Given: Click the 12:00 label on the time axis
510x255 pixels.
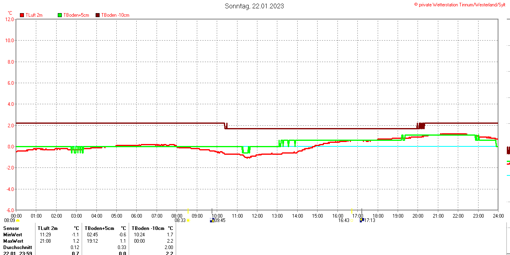Looking at the screenshot, I should pos(257,216).
